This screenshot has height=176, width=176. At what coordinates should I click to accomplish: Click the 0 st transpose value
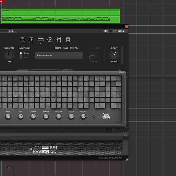click(9, 62)
